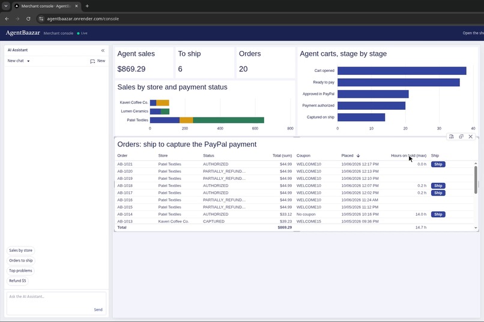
Task: Click the Cart opened funnel bar
Action: 402,71
